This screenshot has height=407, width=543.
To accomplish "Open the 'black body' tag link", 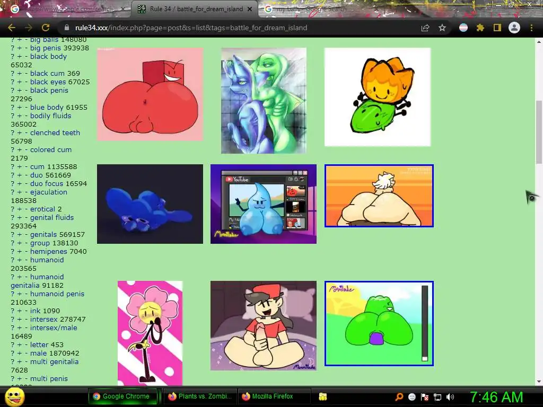I will [48, 56].
